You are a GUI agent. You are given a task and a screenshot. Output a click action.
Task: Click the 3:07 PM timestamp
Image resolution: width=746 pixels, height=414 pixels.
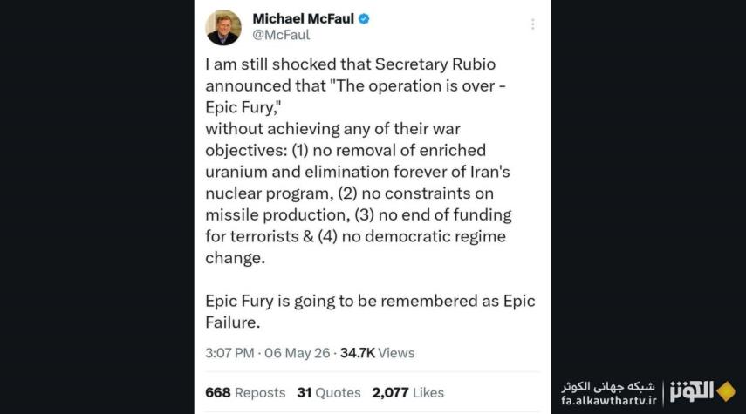tap(229, 353)
